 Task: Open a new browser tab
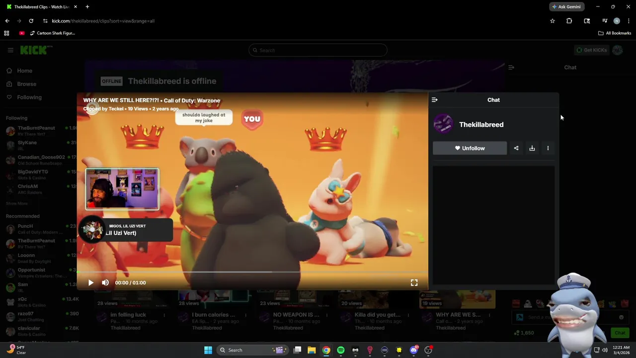tap(87, 6)
